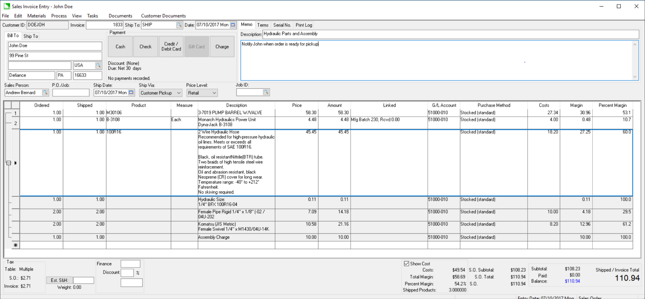Viewport: 645px width, 299px height.
Task: Open the View menu
Action: click(x=77, y=16)
